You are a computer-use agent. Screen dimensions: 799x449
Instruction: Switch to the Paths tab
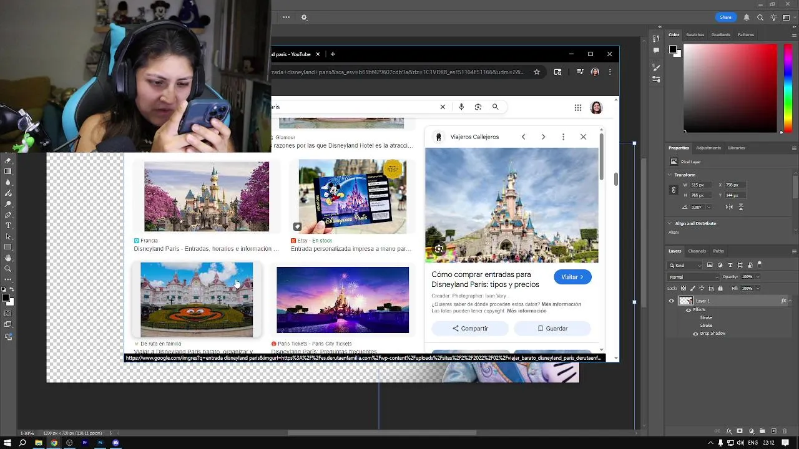tap(718, 251)
